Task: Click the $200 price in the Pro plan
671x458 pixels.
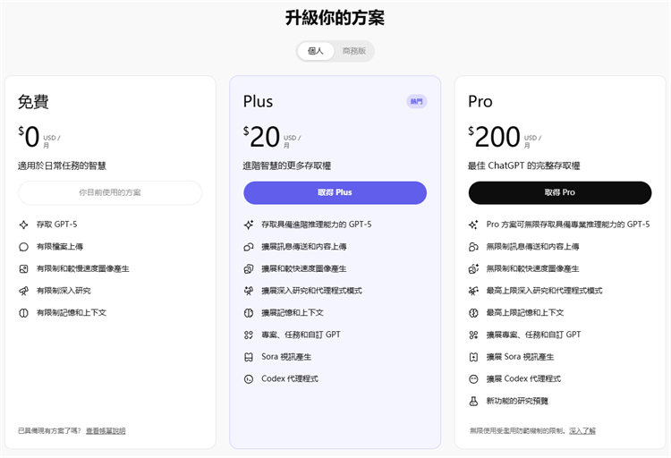Action: [494, 137]
